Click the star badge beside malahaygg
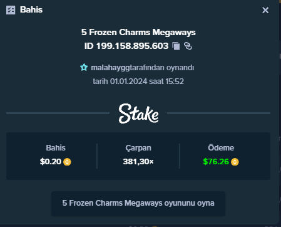 click(84, 67)
